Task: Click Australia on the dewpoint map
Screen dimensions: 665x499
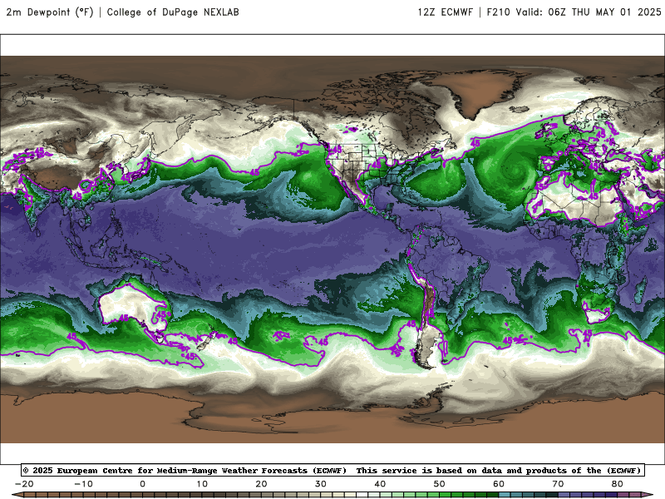Action: click(x=134, y=306)
